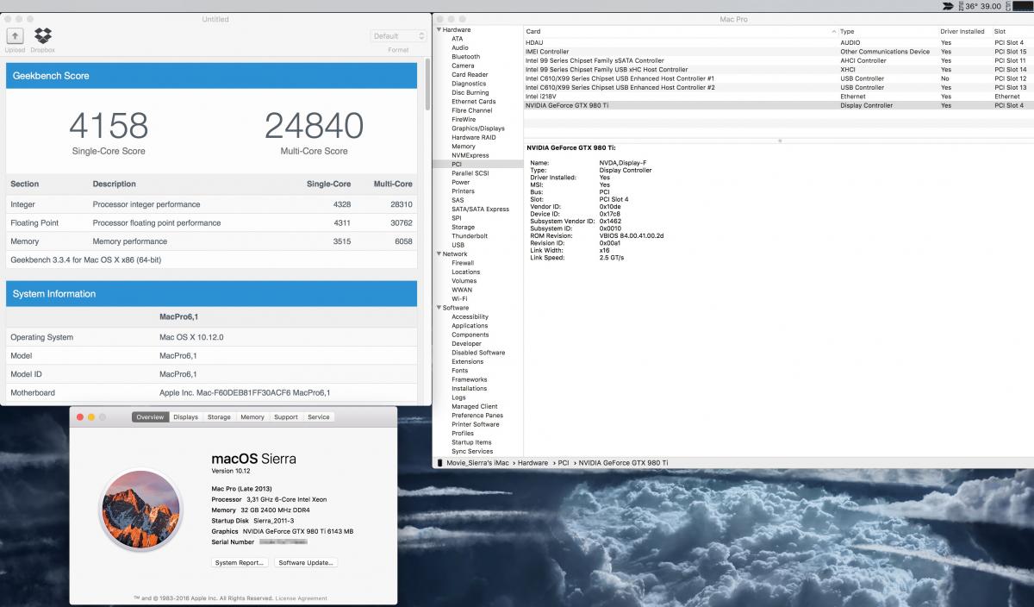Select Audio in the hardware list
Image resolution: width=1034 pixels, height=607 pixels.
(460, 47)
